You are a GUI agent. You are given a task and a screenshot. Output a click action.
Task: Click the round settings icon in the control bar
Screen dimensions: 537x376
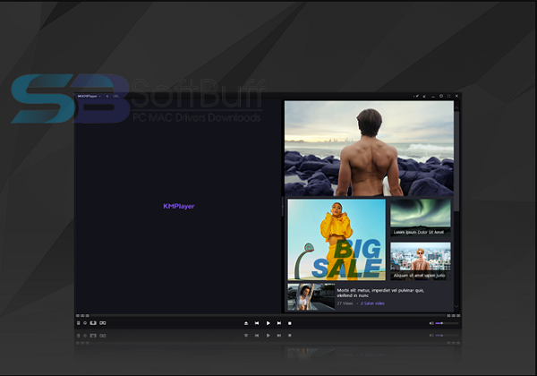85,323
